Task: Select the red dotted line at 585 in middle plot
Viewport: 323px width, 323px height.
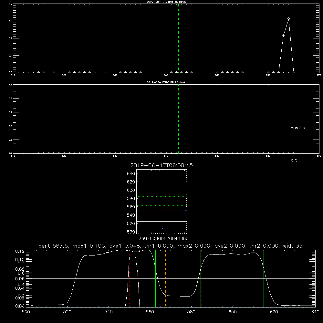Action: coord(161,196)
